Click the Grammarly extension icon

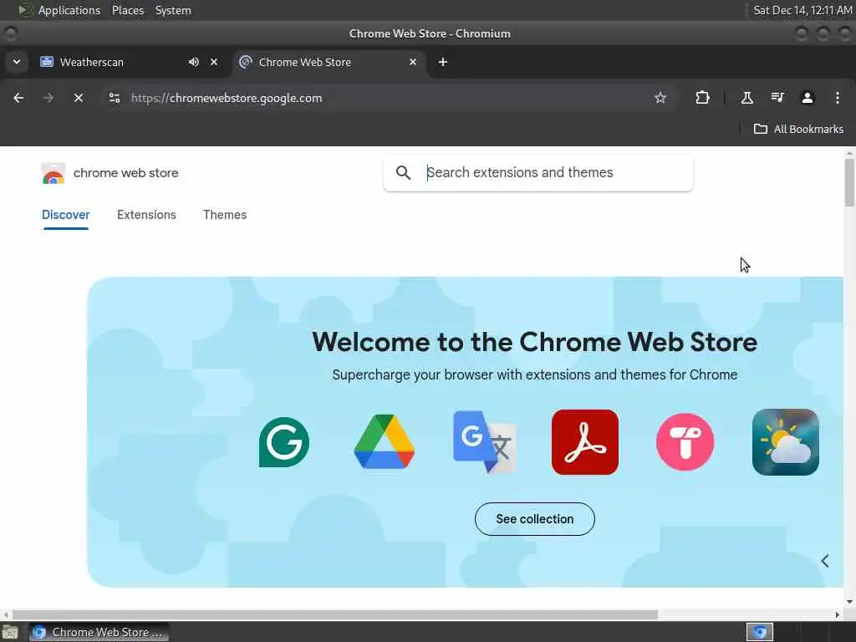[284, 442]
